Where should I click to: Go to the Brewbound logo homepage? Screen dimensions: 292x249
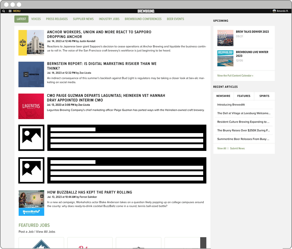pos(146,11)
